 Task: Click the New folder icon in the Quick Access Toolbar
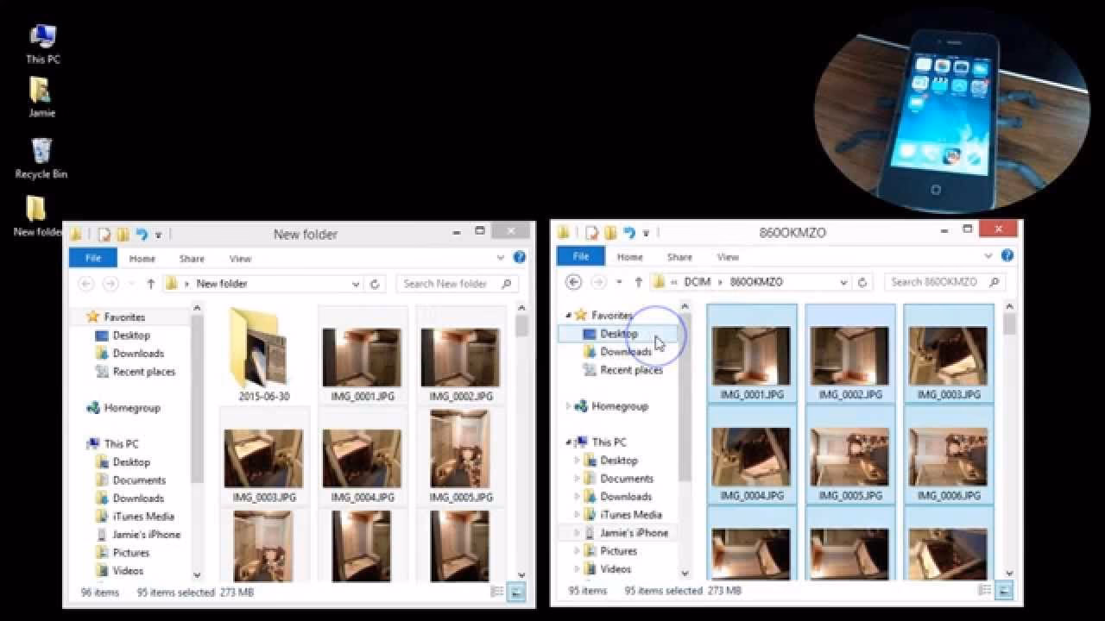click(123, 234)
